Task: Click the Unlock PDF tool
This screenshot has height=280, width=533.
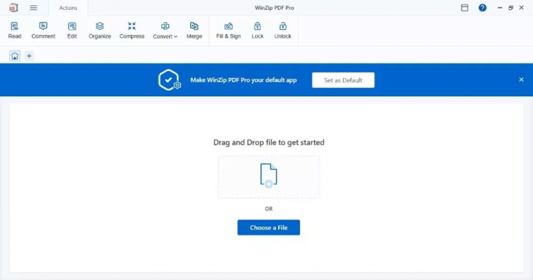Action: coord(282,31)
